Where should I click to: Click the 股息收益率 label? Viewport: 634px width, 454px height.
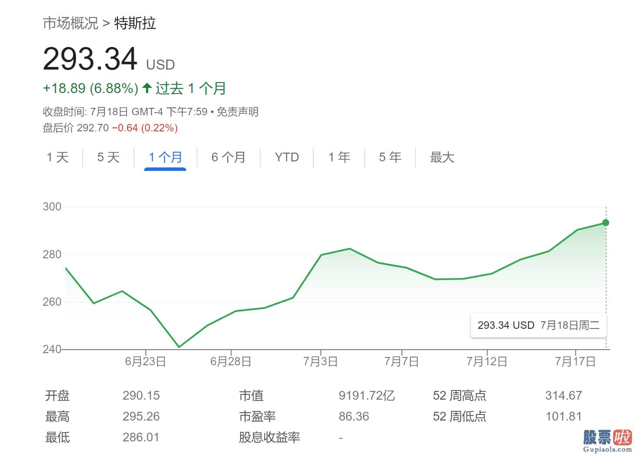tap(269, 437)
